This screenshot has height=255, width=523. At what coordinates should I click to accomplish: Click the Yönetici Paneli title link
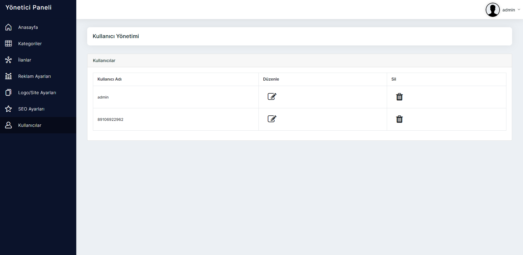(x=29, y=7)
